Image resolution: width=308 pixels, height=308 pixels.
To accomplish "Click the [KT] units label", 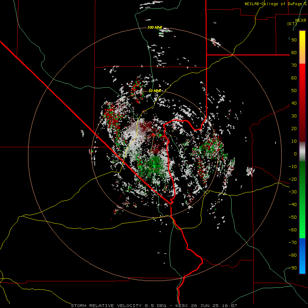I will coord(292,24).
